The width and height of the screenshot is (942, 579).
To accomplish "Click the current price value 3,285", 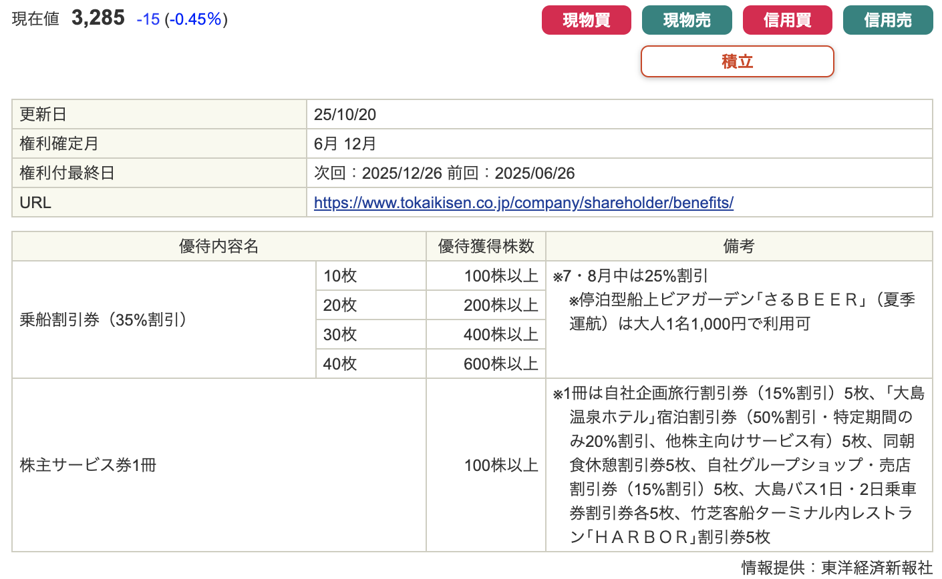I will [98, 18].
